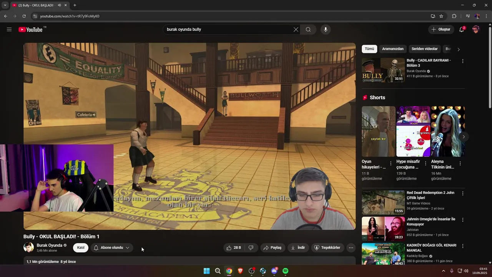Open the YouTube hamburger guide menu

9,30
